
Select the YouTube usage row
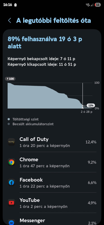(52, 203)
